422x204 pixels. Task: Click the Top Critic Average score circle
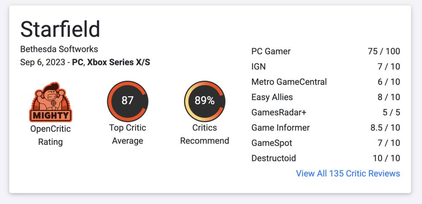tap(127, 101)
